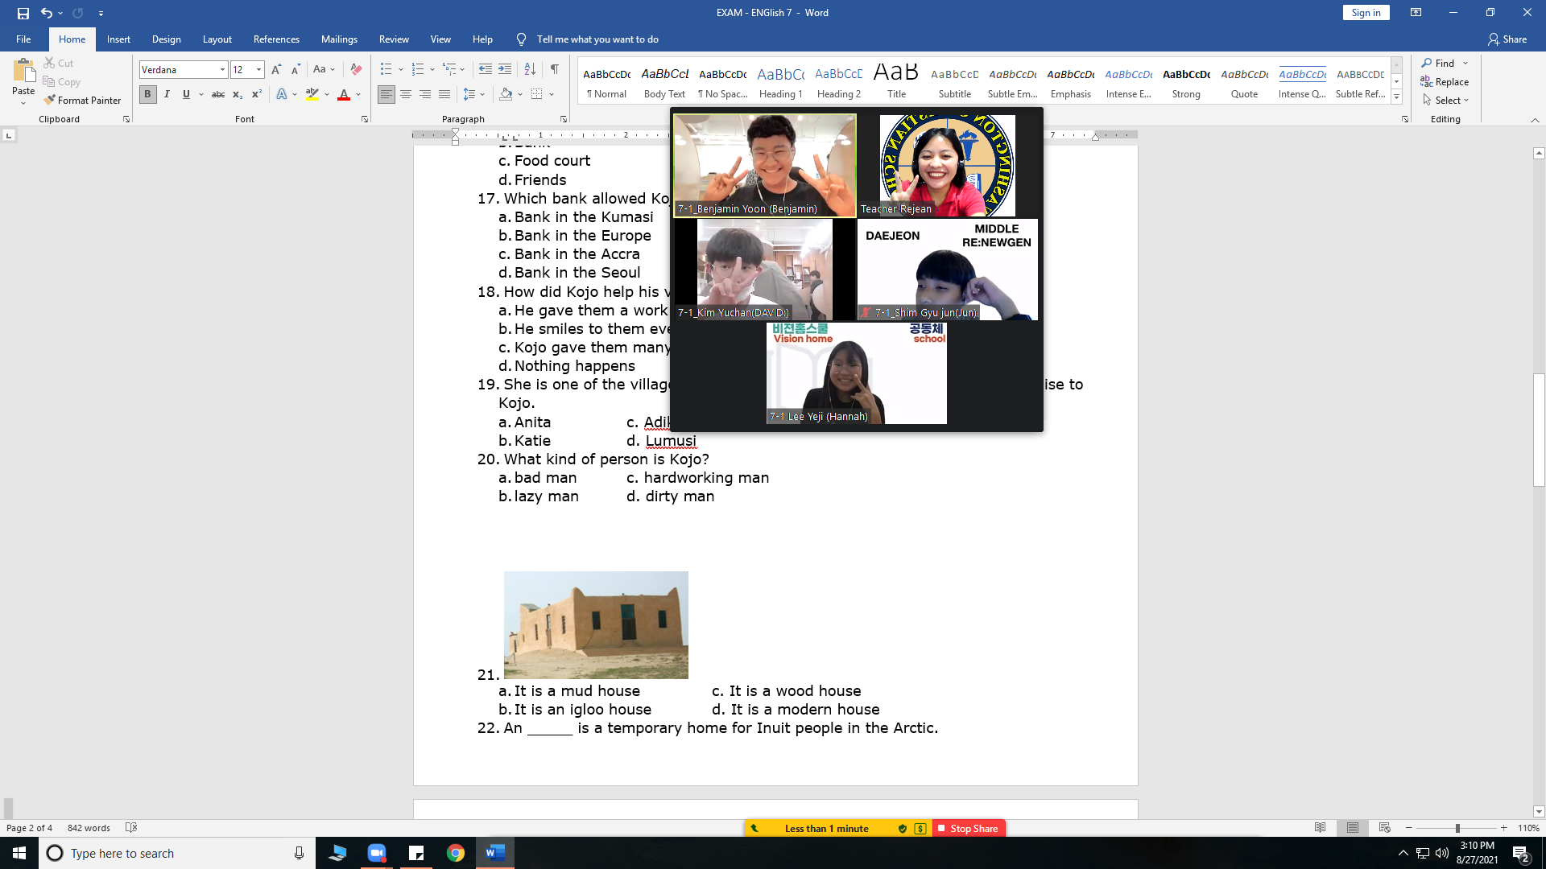Clear all formatting icon
The image size is (1546, 869).
tap(356, 70)
